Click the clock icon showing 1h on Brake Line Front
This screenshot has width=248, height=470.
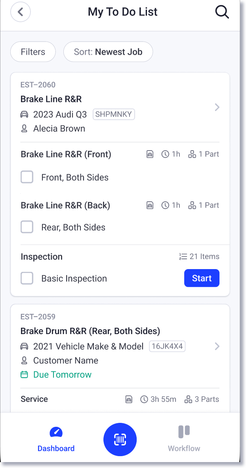point(165,154)
